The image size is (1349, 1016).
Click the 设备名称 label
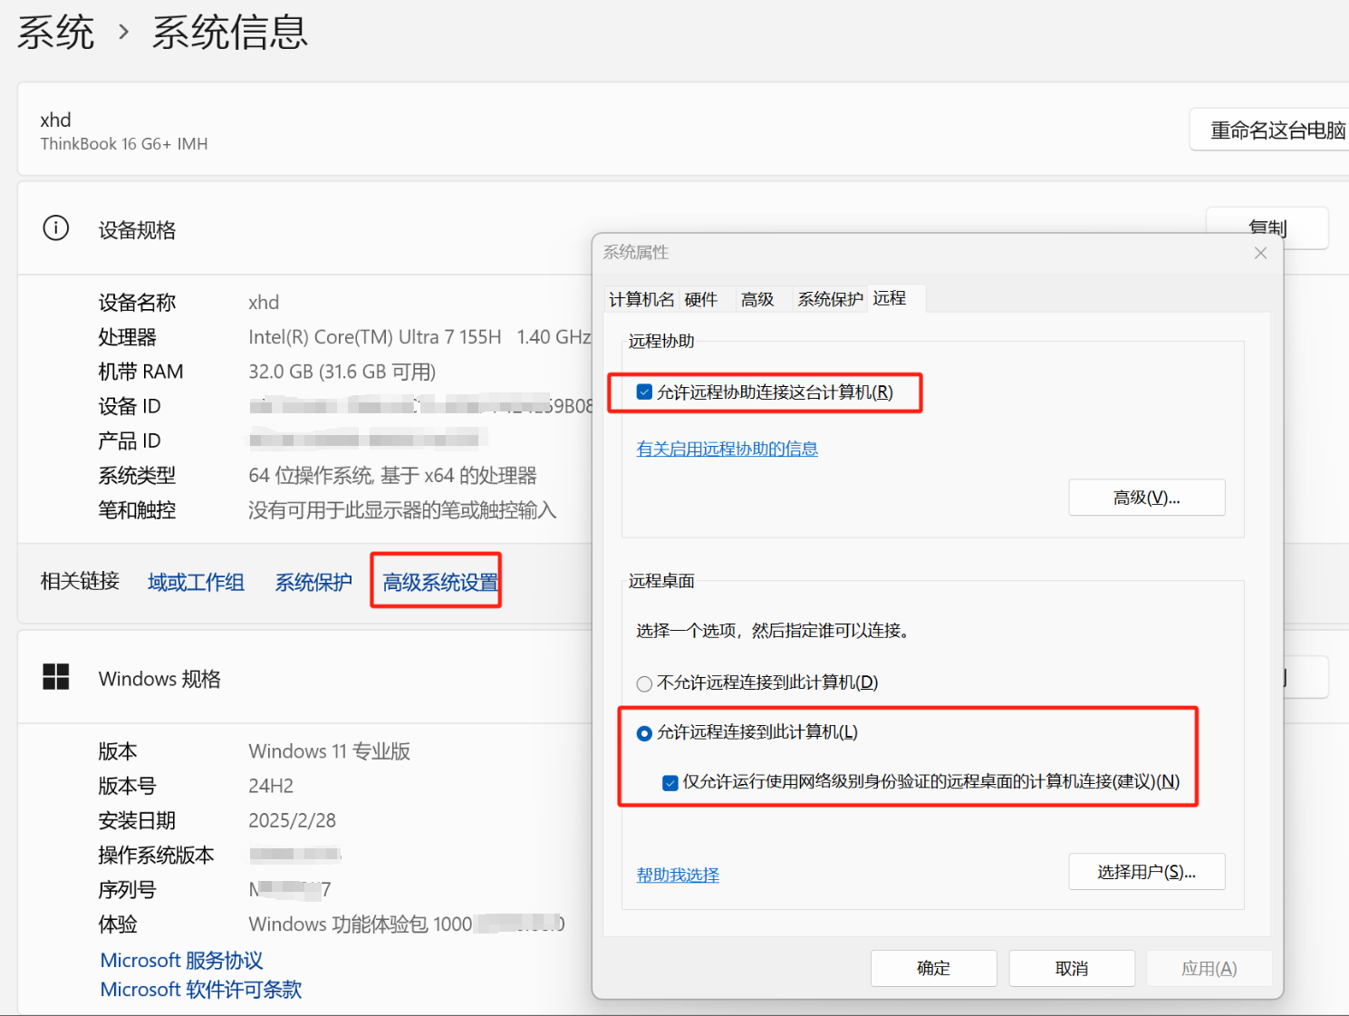(x=137, y=303)
